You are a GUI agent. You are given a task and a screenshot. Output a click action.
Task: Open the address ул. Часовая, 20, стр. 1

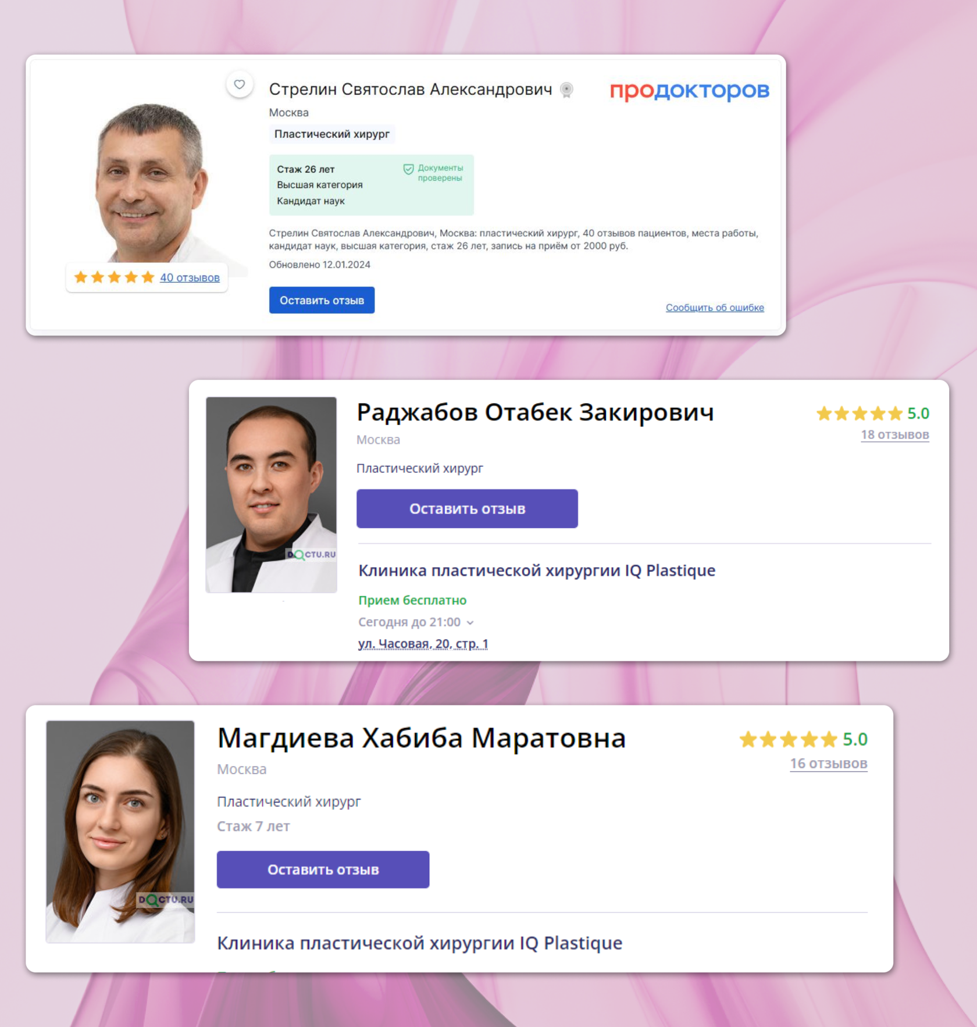point(423,644)
